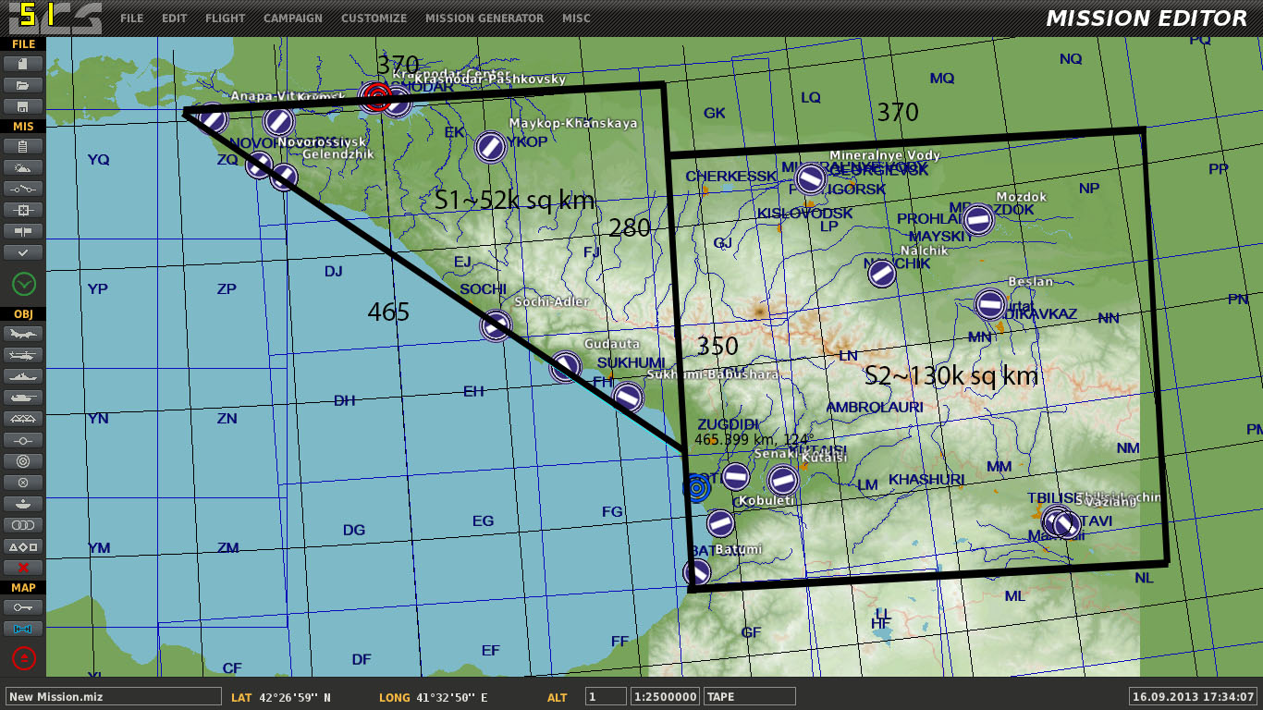1263x710 pixels.
Task: Click the Mozdok airfield marker
Action: pos(978,219)
